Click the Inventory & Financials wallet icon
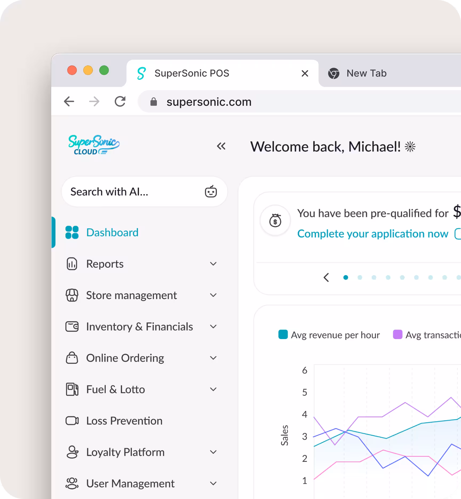The image size is (461, 499). pos(72,327)
